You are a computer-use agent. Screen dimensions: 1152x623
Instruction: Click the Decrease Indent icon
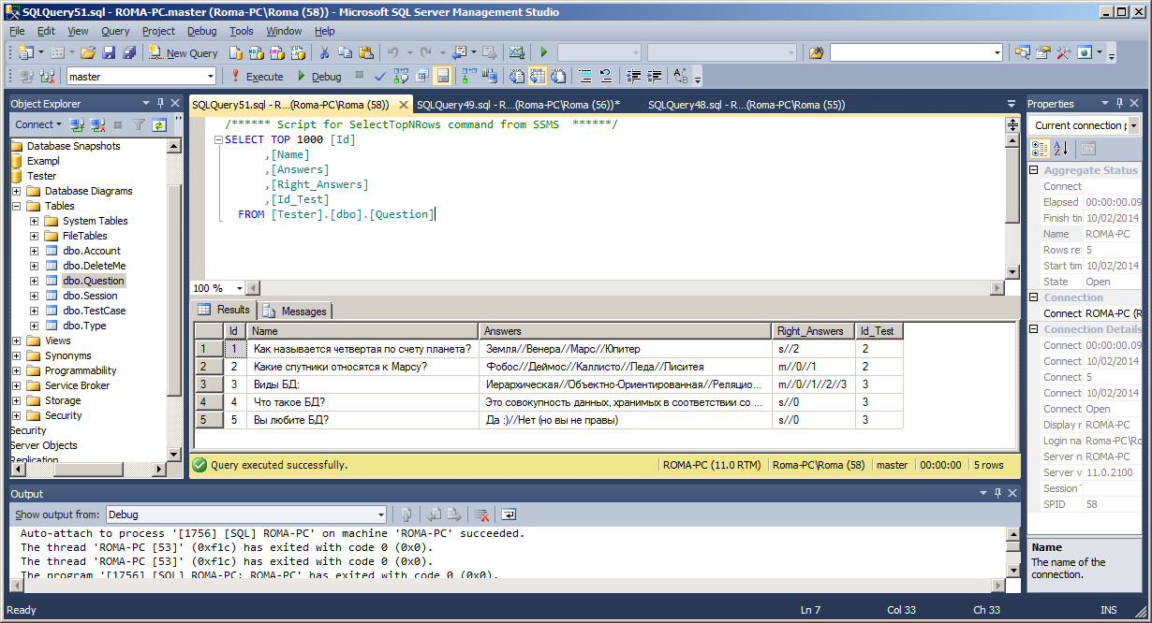(x=634, y=77)
